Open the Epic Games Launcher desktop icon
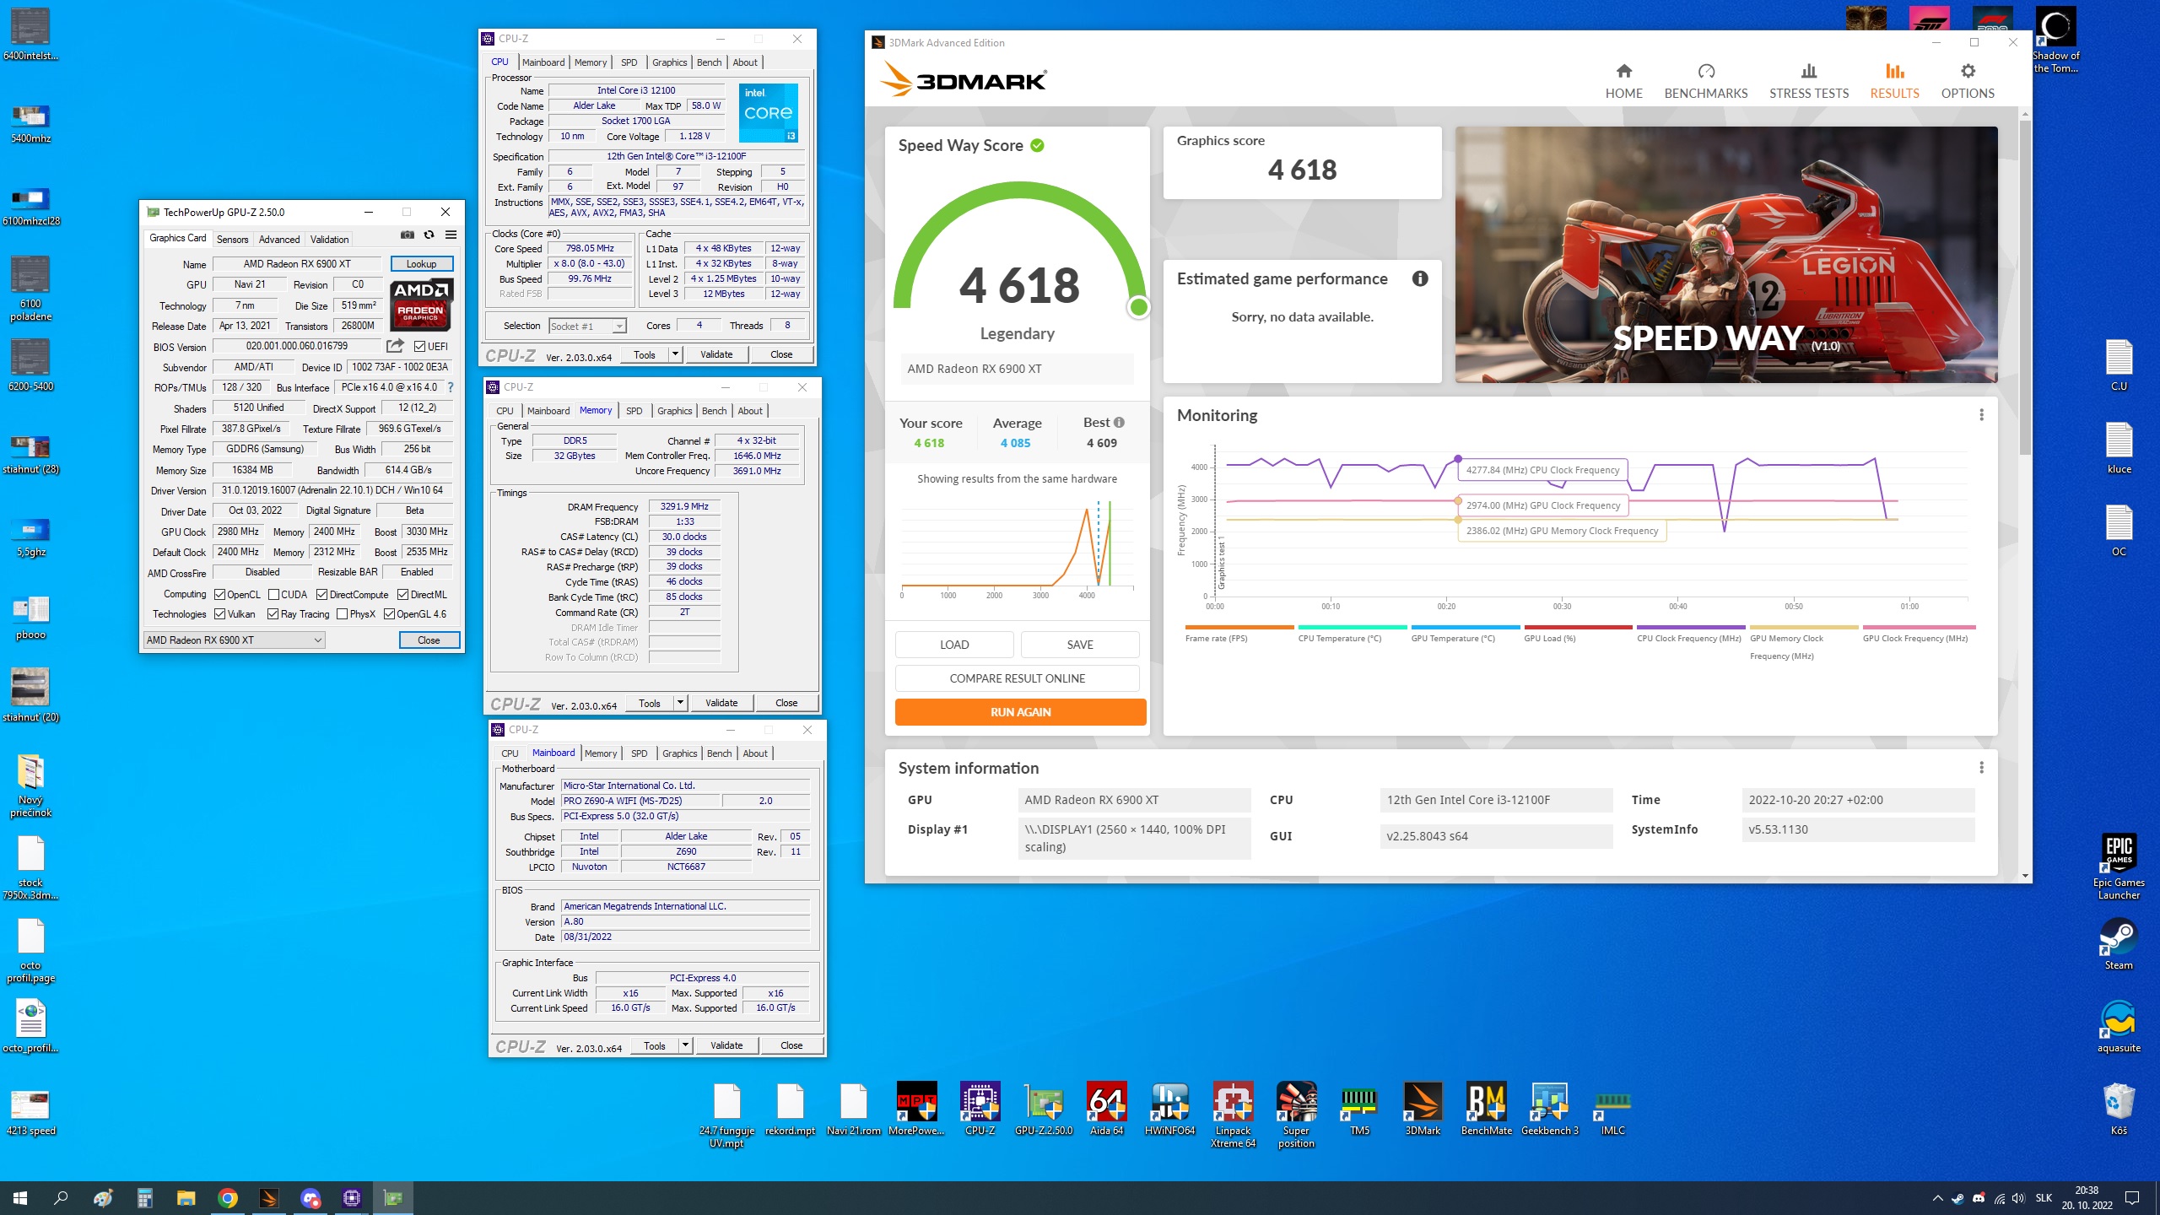 coord(2119,867)
